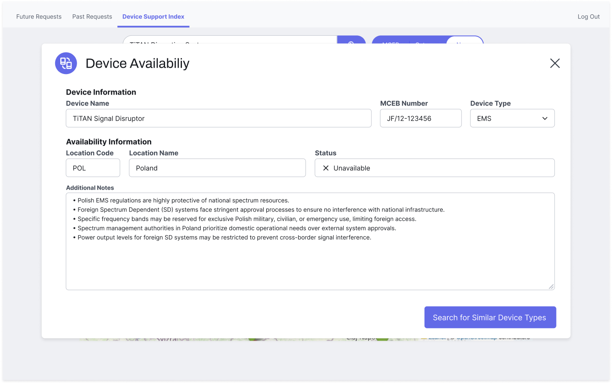The height and width of the screenshot is (384, 612).
Task: Click the chevron arrow in EMS dropdown
Action: coord(545,118)
